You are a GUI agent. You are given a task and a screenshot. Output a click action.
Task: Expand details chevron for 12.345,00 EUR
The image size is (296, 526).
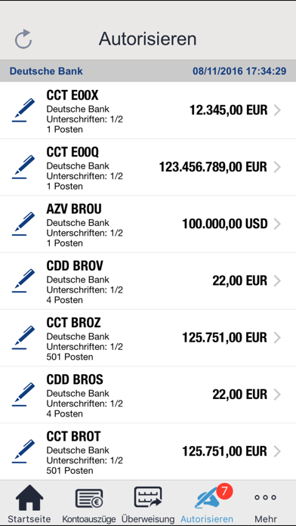(277, 110)
